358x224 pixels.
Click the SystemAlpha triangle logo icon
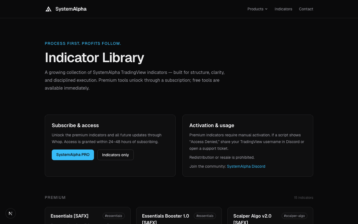[48, 9]
